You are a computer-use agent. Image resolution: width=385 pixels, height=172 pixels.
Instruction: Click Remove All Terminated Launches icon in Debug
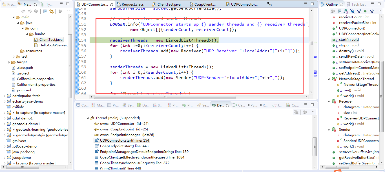tap(296, 112)
